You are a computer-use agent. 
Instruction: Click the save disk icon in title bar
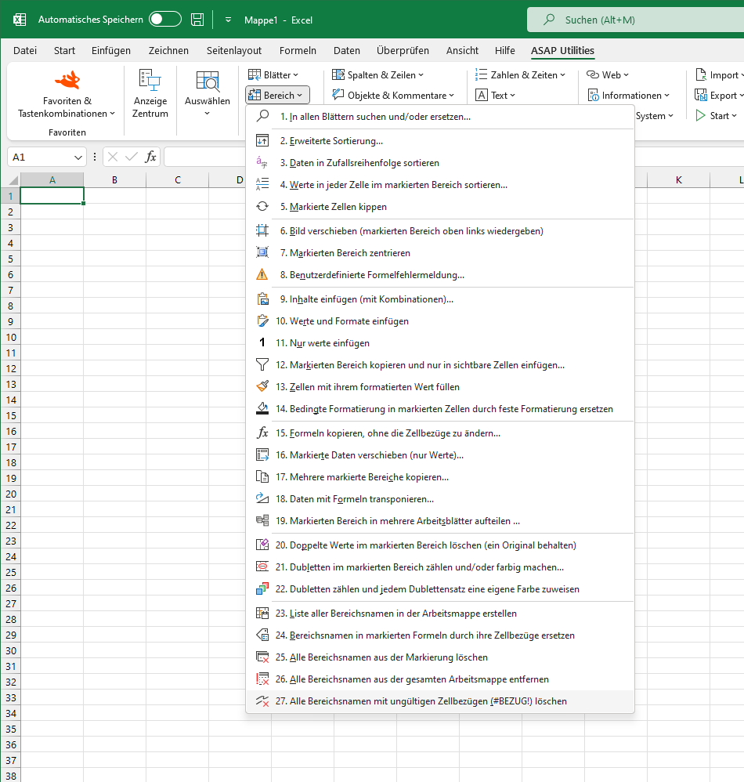(197, 20)
